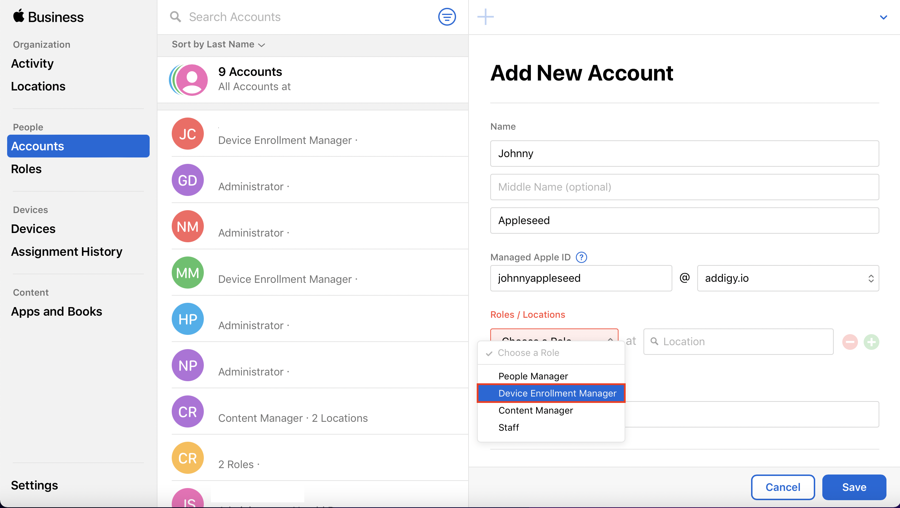Click the Managed Apple ID help icon
The width and height of the screenshot is (900, 508).
(x=581, y=257)
